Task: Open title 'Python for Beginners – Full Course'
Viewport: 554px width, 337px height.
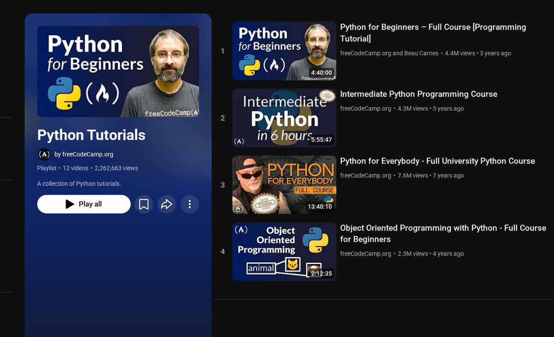Action: (433, 33)
